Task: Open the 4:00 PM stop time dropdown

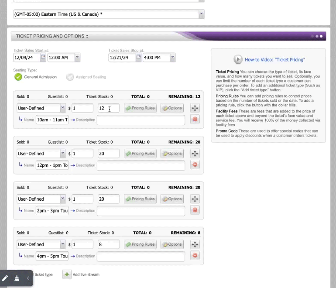Action: pyautogui.click(x=172, y=57)
